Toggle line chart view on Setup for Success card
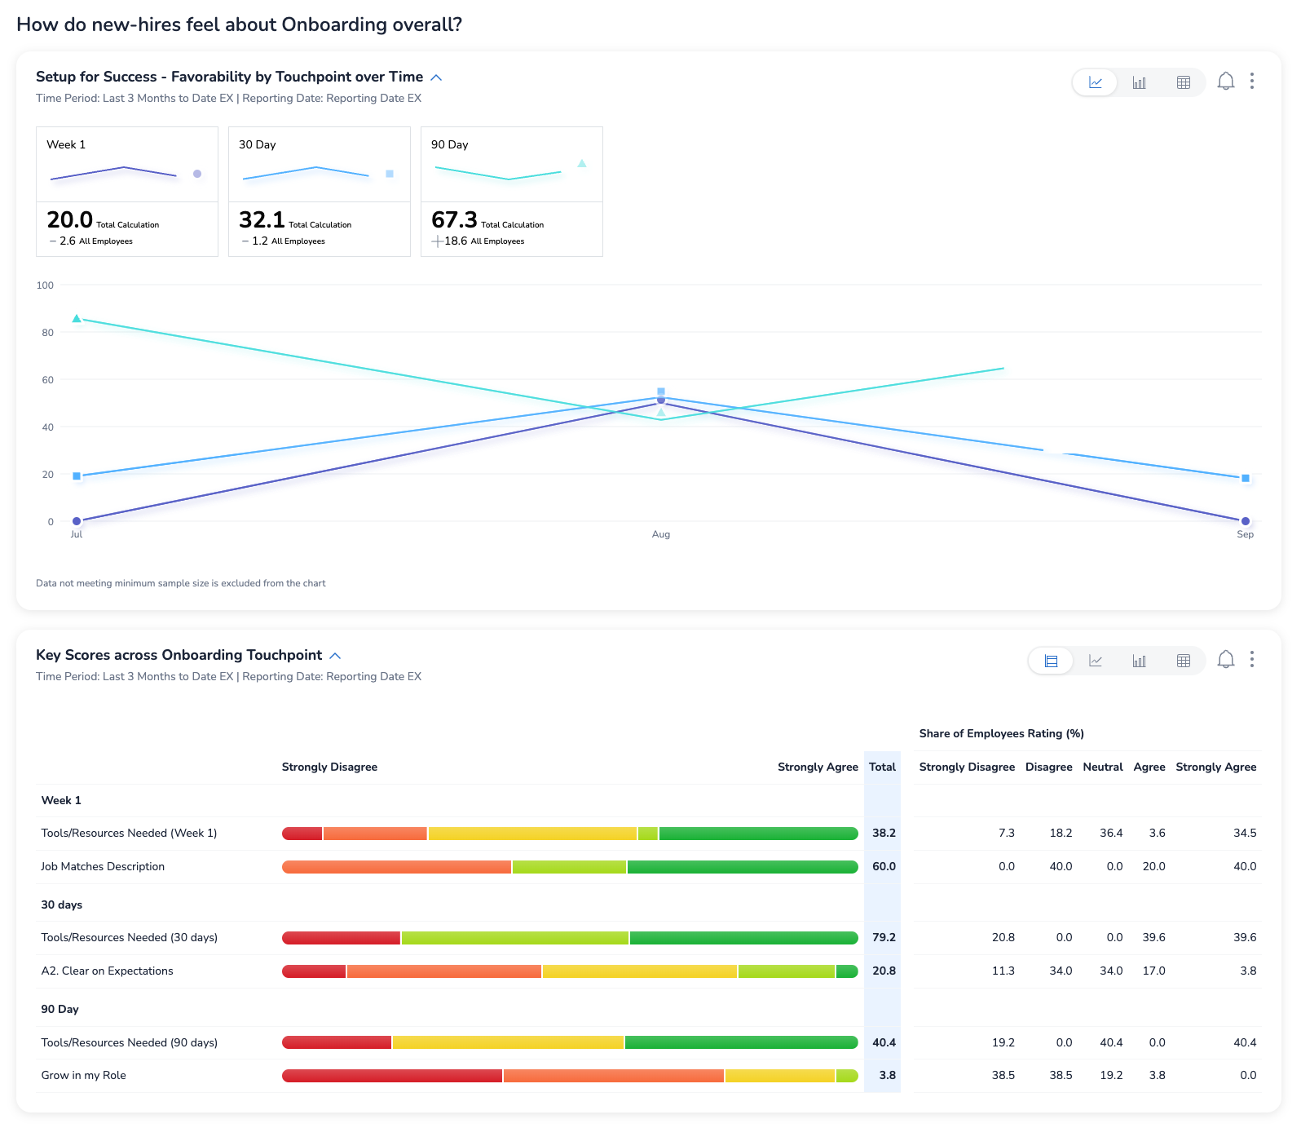The image size is (1301, 1128). click(x=1096, y=82)
